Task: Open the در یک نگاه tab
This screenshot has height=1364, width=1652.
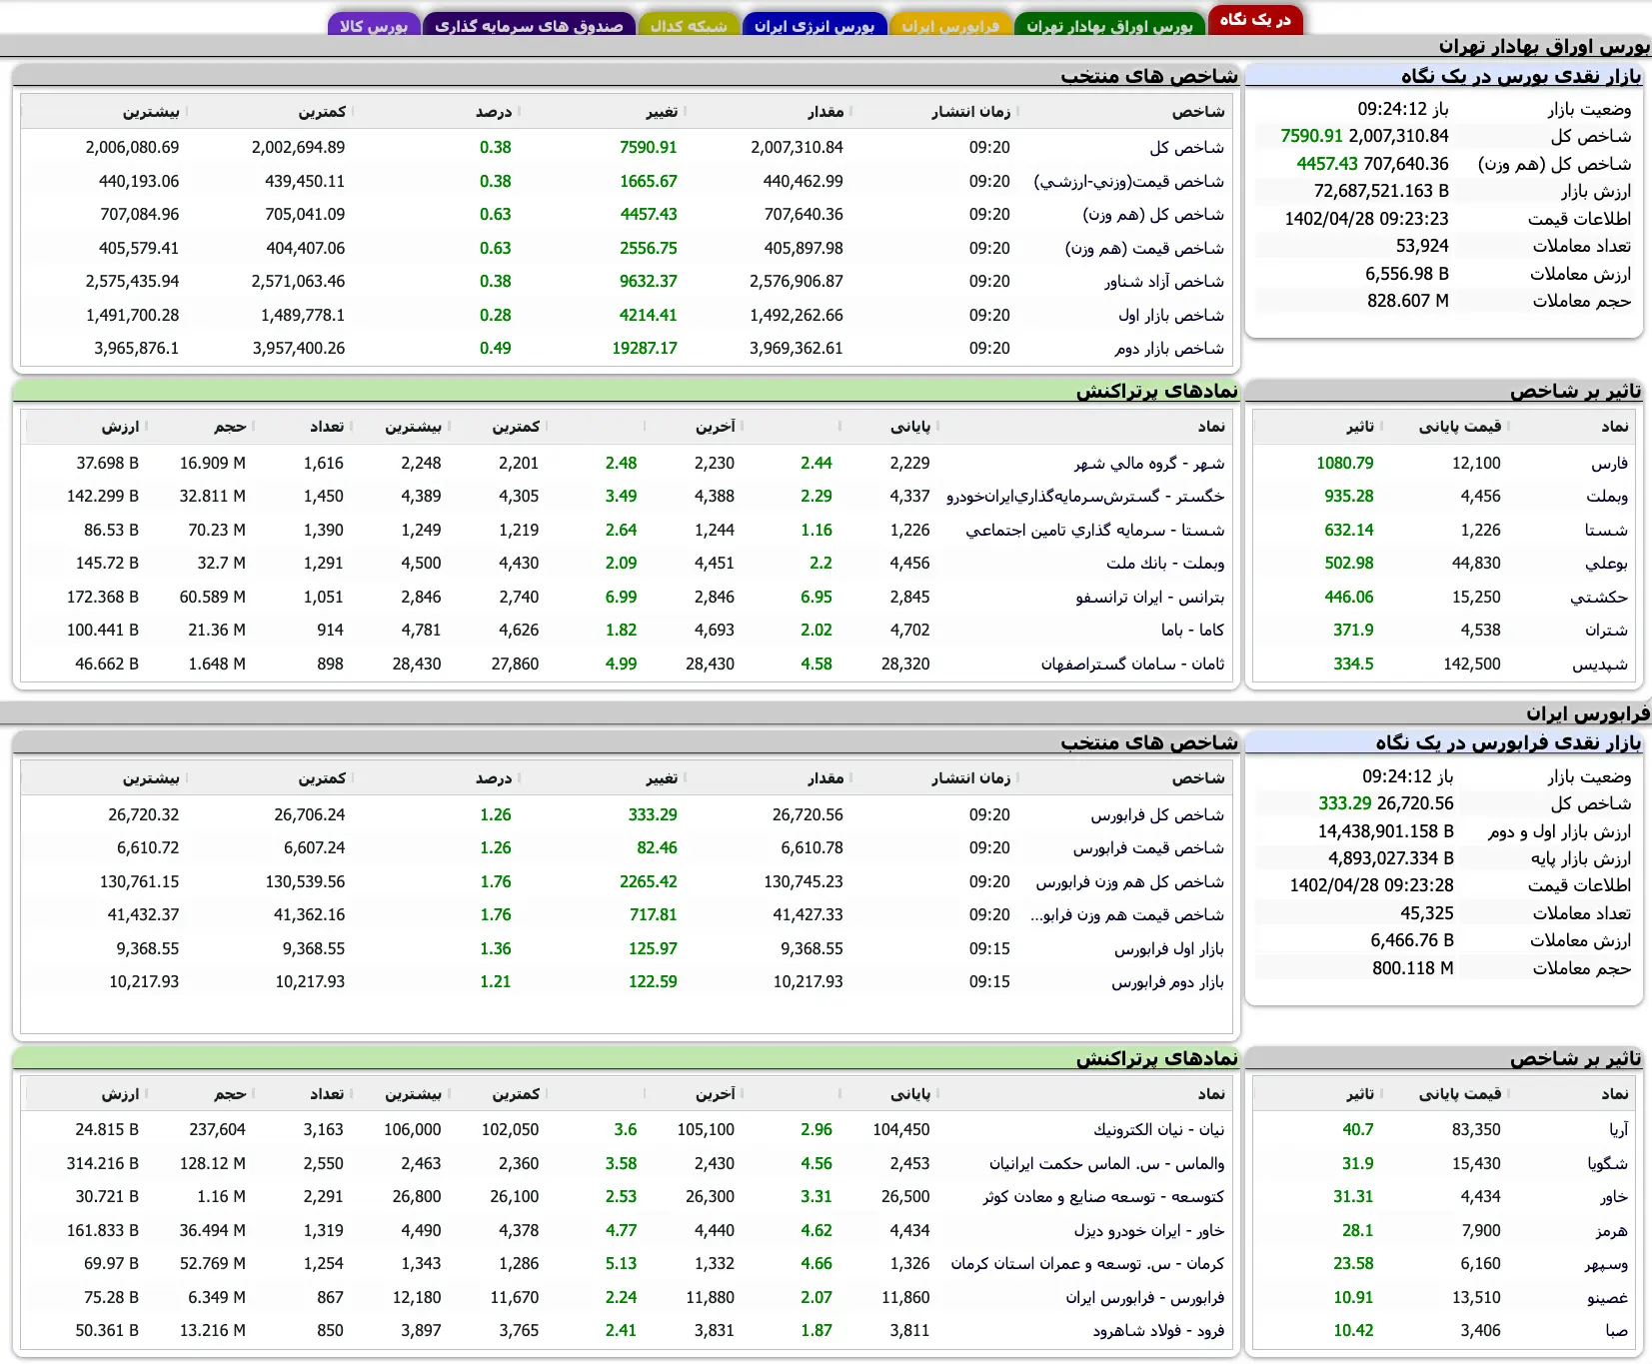Action: [1255, 20]
